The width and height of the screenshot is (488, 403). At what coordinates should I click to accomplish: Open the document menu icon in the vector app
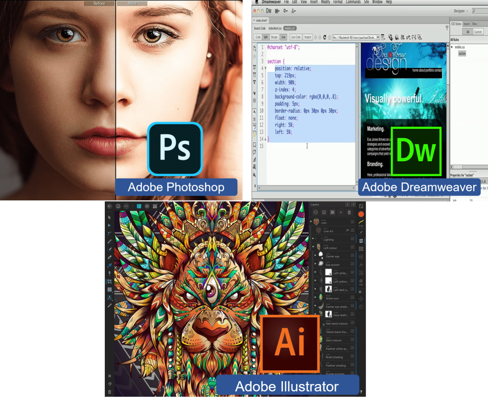tap(118, 206)
